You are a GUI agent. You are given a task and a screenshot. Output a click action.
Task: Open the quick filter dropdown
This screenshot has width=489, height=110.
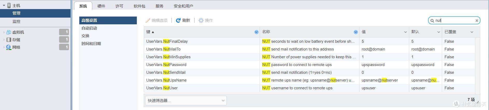coord(186,101)
